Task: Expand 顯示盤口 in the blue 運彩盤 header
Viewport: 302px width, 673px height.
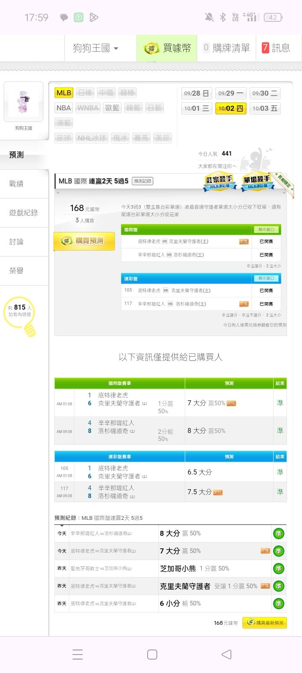Action: (266, 278)
